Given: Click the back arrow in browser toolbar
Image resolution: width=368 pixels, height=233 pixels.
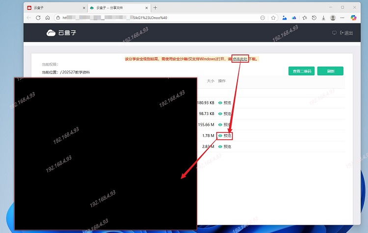Looking at the screenshot, I should tap(28, 18).
